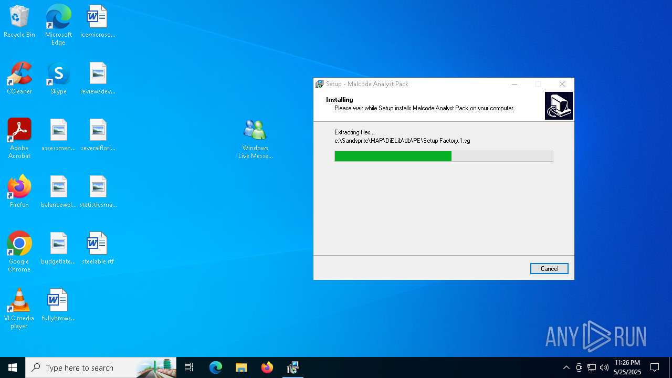Show hidden system tray icons
The height and width of the screenshot is (378, 672).
pyautogui.click(x=566, y=367)
